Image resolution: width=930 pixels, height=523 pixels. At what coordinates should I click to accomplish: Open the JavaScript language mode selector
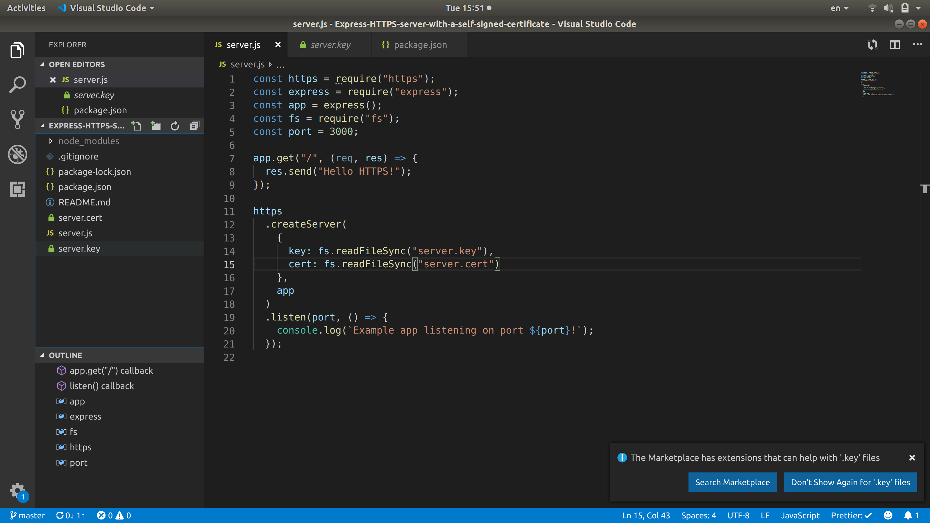[800, 515]
